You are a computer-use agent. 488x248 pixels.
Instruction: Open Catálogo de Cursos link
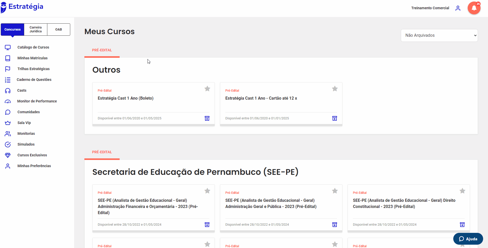33,47
